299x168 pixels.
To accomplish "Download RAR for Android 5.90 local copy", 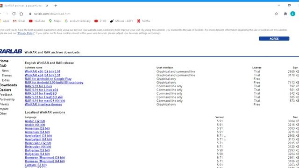I will (54, 83).
